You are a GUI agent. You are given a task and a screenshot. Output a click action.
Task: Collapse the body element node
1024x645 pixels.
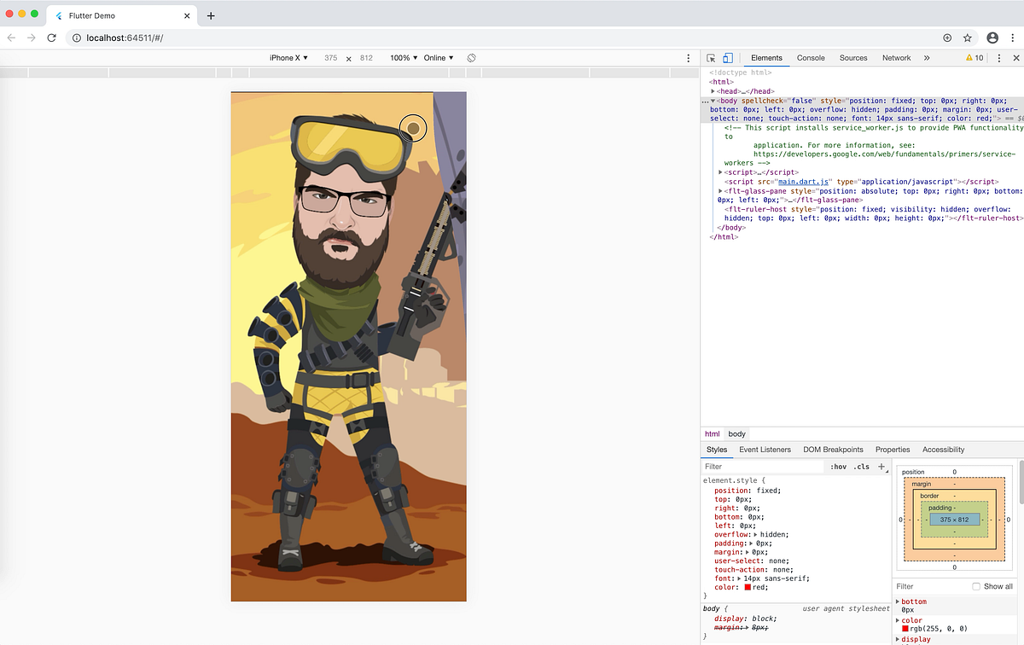click(x=713, y=101)
